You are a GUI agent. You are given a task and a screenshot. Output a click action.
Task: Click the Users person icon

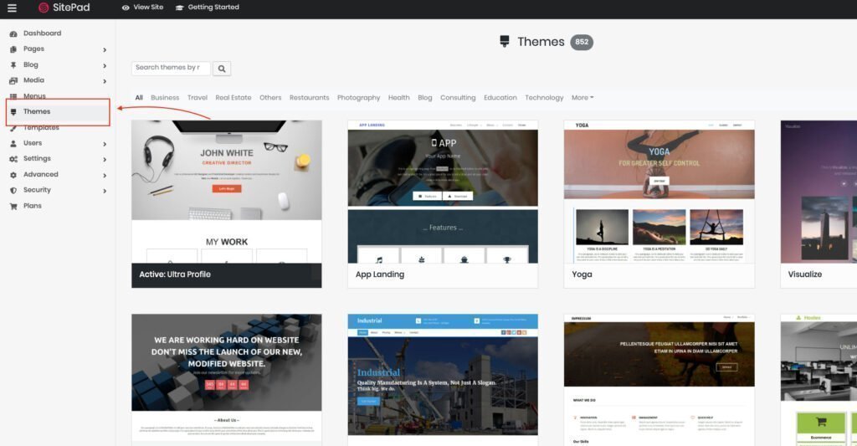[x=13, y=144]
